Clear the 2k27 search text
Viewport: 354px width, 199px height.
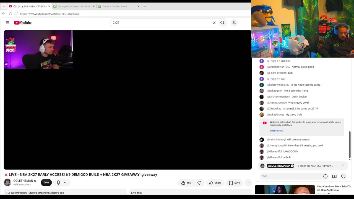214,23
